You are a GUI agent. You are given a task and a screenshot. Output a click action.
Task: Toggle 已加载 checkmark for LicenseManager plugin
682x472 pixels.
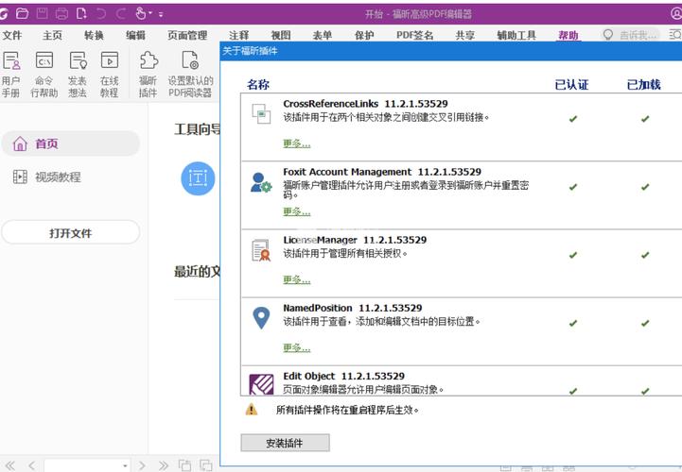click(x=645, y=255)
